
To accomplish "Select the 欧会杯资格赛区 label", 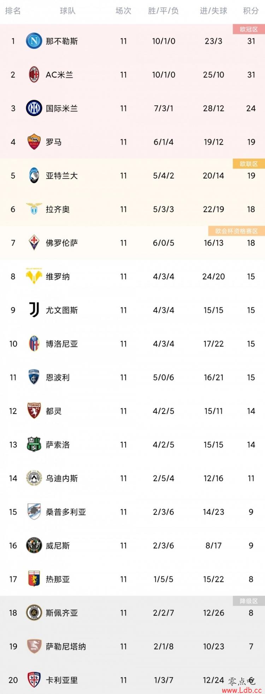I will [236, 231].
